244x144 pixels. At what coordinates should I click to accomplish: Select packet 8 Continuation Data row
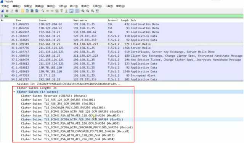click(x=122, y=24)
